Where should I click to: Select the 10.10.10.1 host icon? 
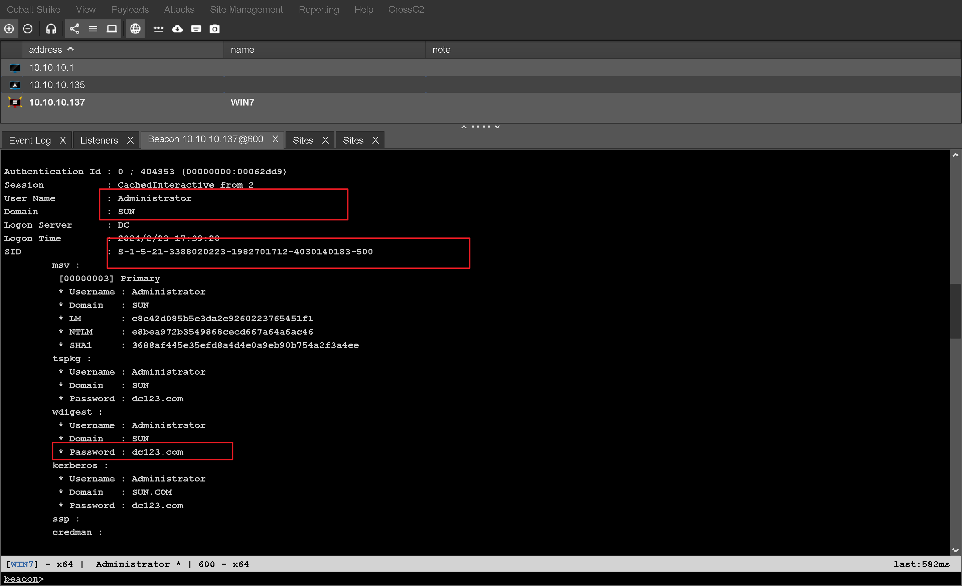pos(15,68)
